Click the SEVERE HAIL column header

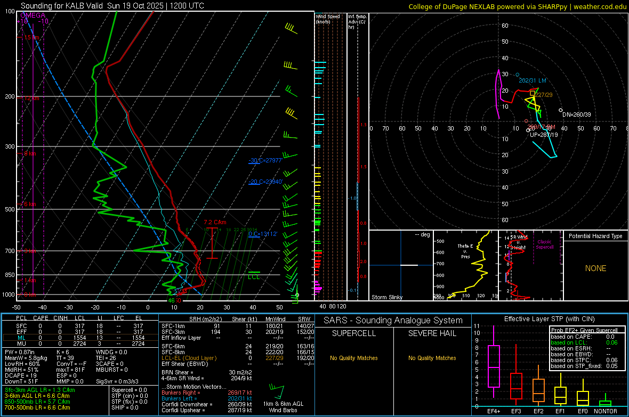pyautogui.click(x=432, y=333)
